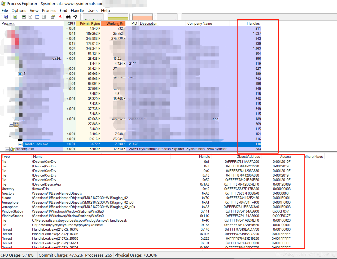
Task: Click the 1,963 handles count cell
Action: tap(257, 49)
